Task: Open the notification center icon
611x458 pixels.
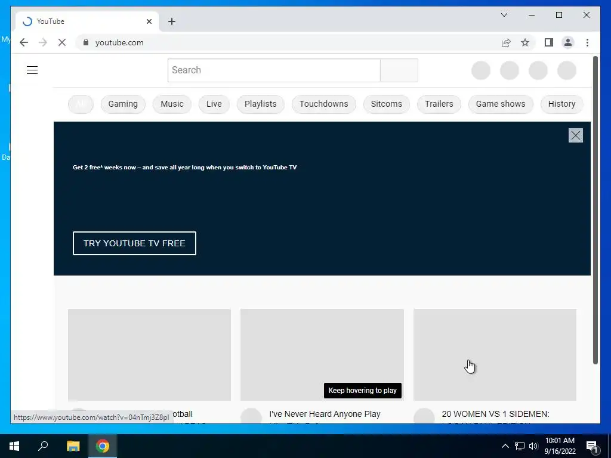Action: [592, 446]
